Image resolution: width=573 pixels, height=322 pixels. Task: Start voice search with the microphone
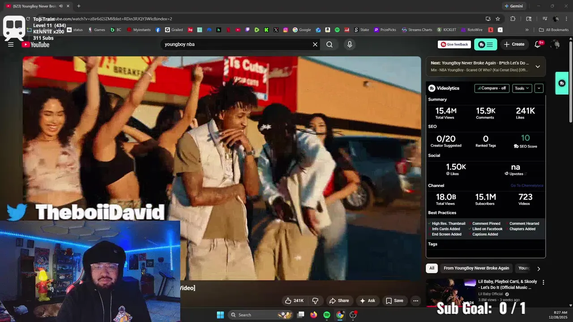(350, 44)
